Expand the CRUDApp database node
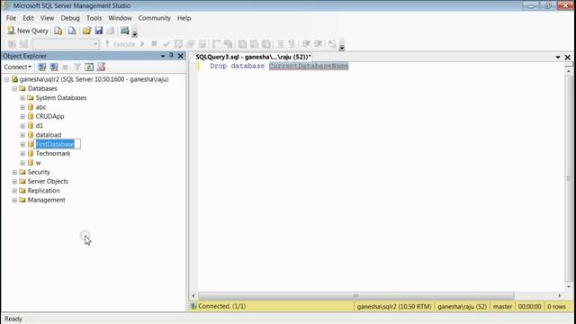This screenshot has height=324, width=576. click(x=22, y=116)
